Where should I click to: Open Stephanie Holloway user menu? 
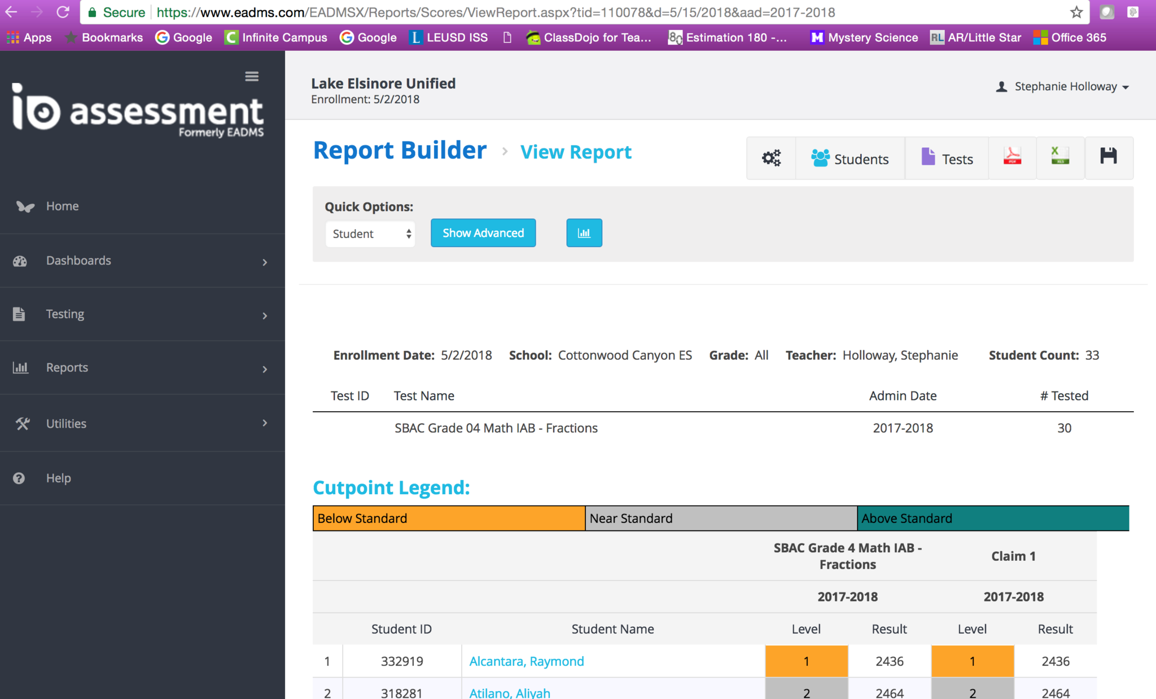pyautogui.click(x=1065, y=86)
